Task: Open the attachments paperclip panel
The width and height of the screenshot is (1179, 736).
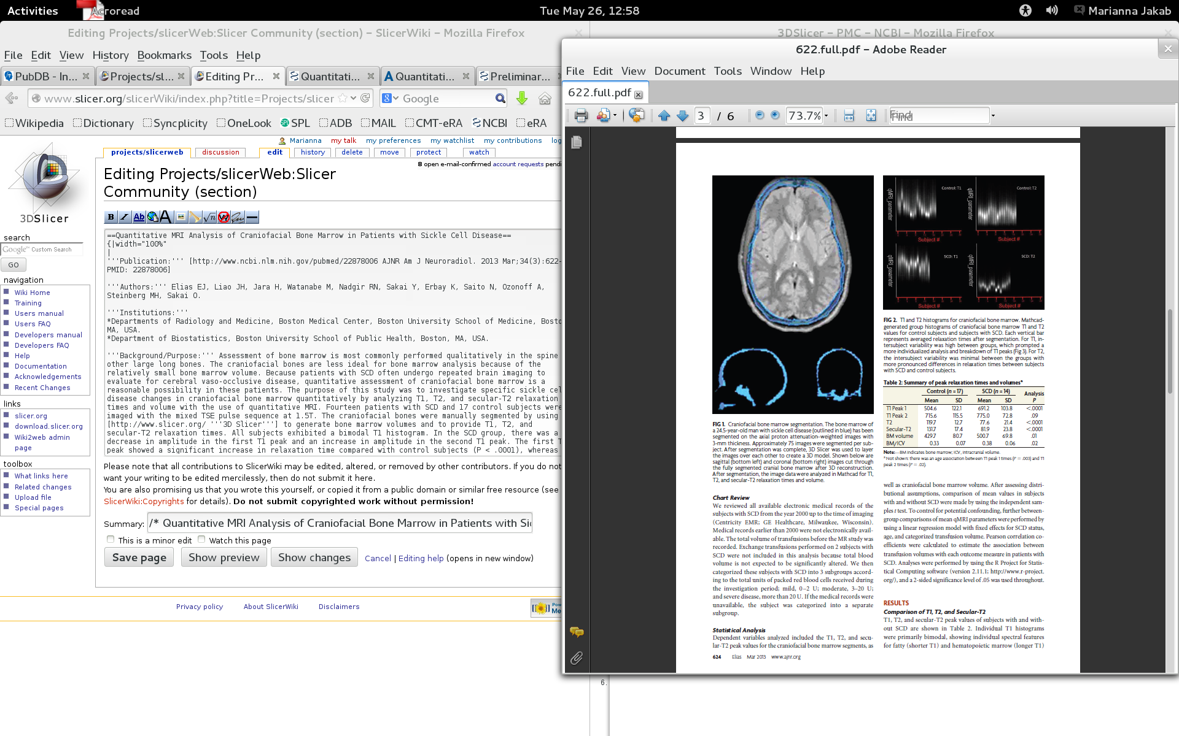Action: (576, 658)
